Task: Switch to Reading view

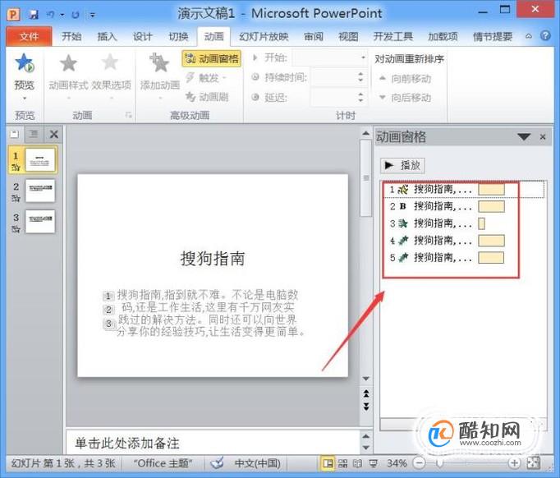Action: click(357, 463)
